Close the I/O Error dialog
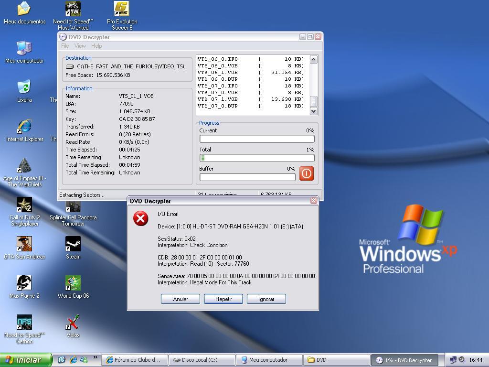489x367 pixels. pyautogui.click(x=313, y=201)
